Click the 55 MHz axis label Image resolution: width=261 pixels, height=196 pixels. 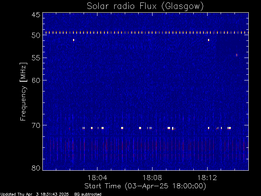pyautogui.click(x=36, y=58)
